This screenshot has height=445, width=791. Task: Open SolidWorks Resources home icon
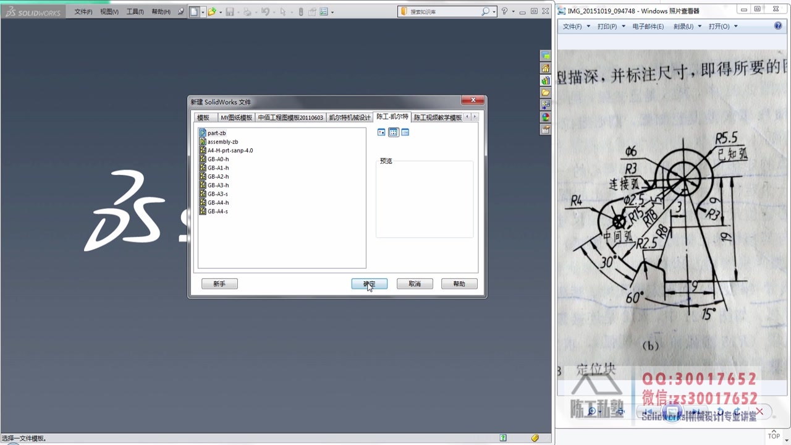546,68
